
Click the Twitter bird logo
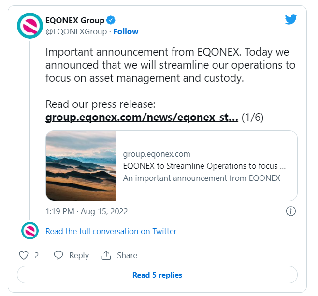[x=291, y=19]
